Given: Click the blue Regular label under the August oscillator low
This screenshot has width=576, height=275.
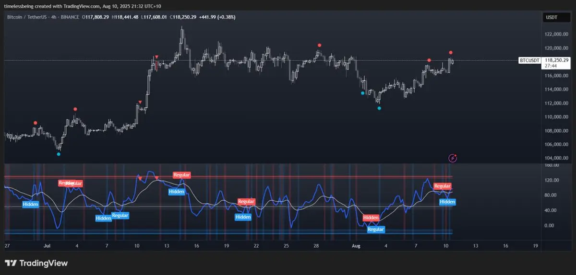Looking at the screenshot, I should click(376, 229).
